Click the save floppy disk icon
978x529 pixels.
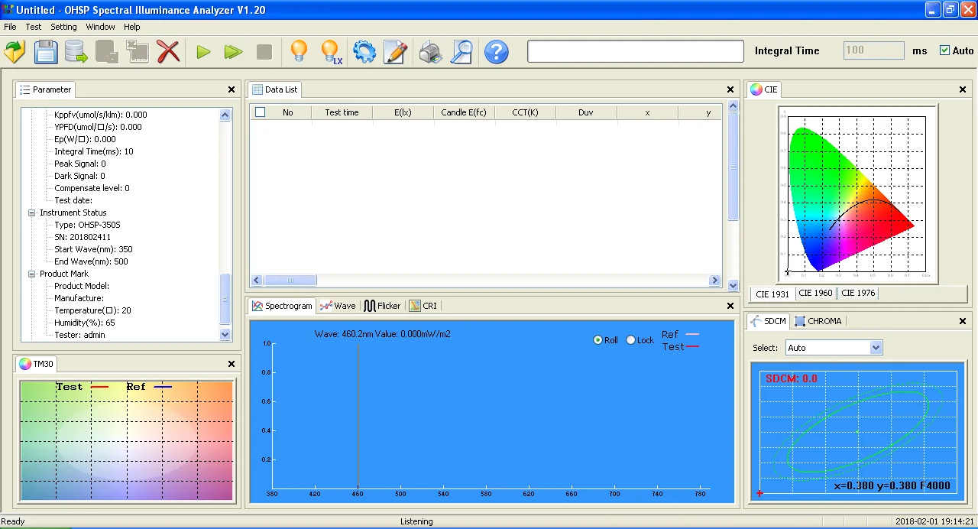pos(45,52)
